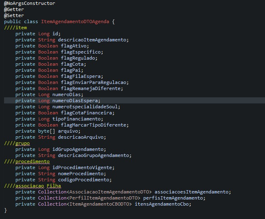Viewport: 265px width, 219px height.
Task: Click the descricaoArquivo field name
Action: [x=81, y=137]
